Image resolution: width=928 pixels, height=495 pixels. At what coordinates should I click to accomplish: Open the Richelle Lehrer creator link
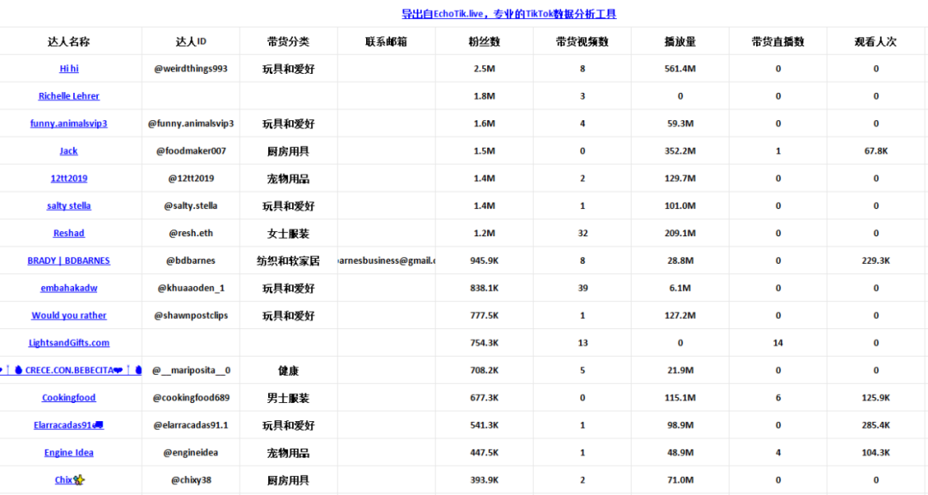(x=69, y=96)
